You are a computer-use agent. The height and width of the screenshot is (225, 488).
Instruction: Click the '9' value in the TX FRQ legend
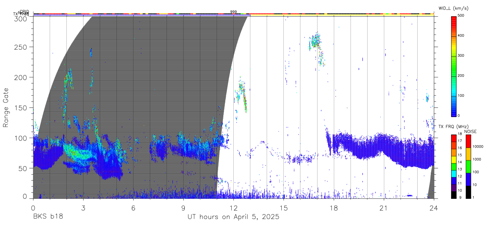pos(460,197)
